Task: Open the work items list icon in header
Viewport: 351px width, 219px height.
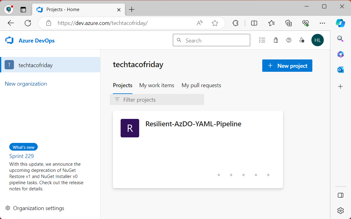Action: click(262, 40)
